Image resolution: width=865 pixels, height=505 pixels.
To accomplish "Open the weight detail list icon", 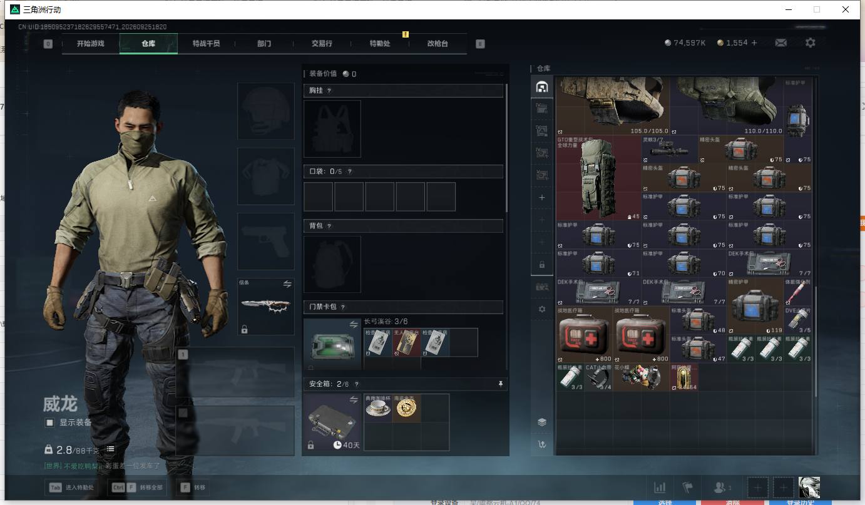I will coord(110,449).
